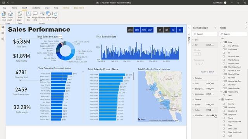Open the Shapes insert menu
This screenshot has height=139, width=248.
click(48, 16)
